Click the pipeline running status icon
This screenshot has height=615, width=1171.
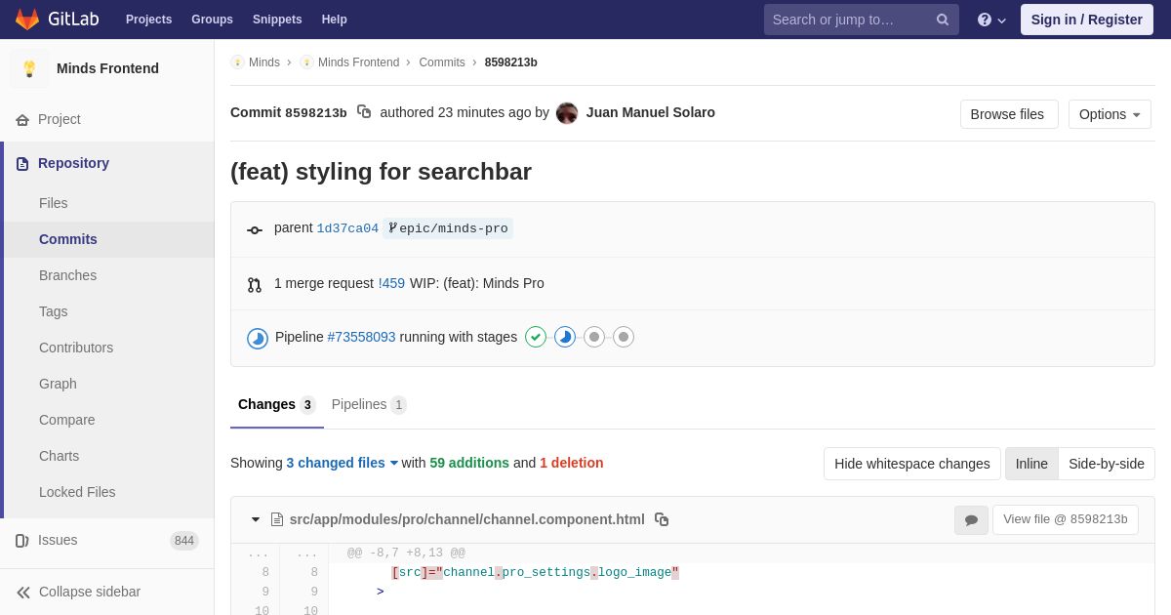tap(258, 338)
